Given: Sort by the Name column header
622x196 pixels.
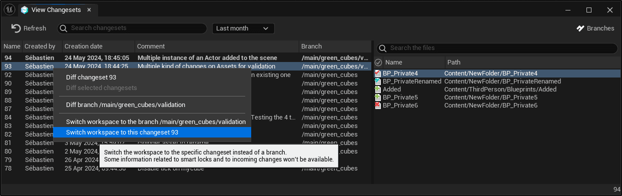Looking at the screenshot, I should point(12,46).
